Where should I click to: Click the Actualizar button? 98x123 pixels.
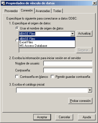coord(84,33)
